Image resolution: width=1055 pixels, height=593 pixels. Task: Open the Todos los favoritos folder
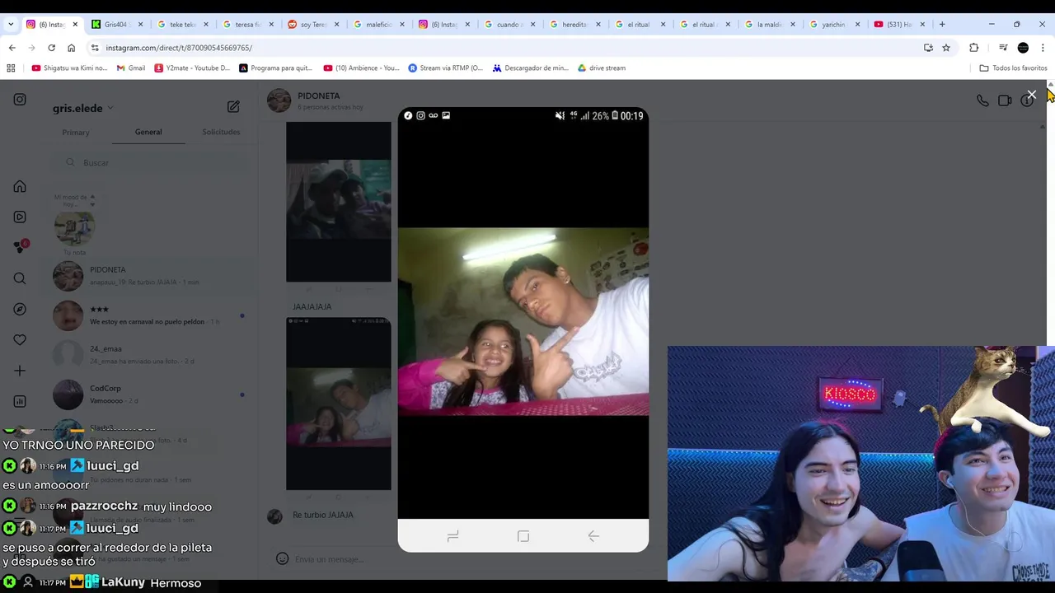pyautogui.click(x=1013, y=68)
